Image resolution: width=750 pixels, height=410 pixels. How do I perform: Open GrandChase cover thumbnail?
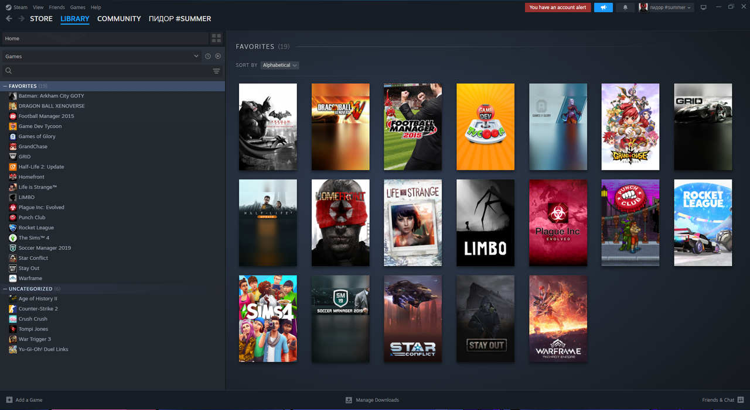[x=630, y=127]
